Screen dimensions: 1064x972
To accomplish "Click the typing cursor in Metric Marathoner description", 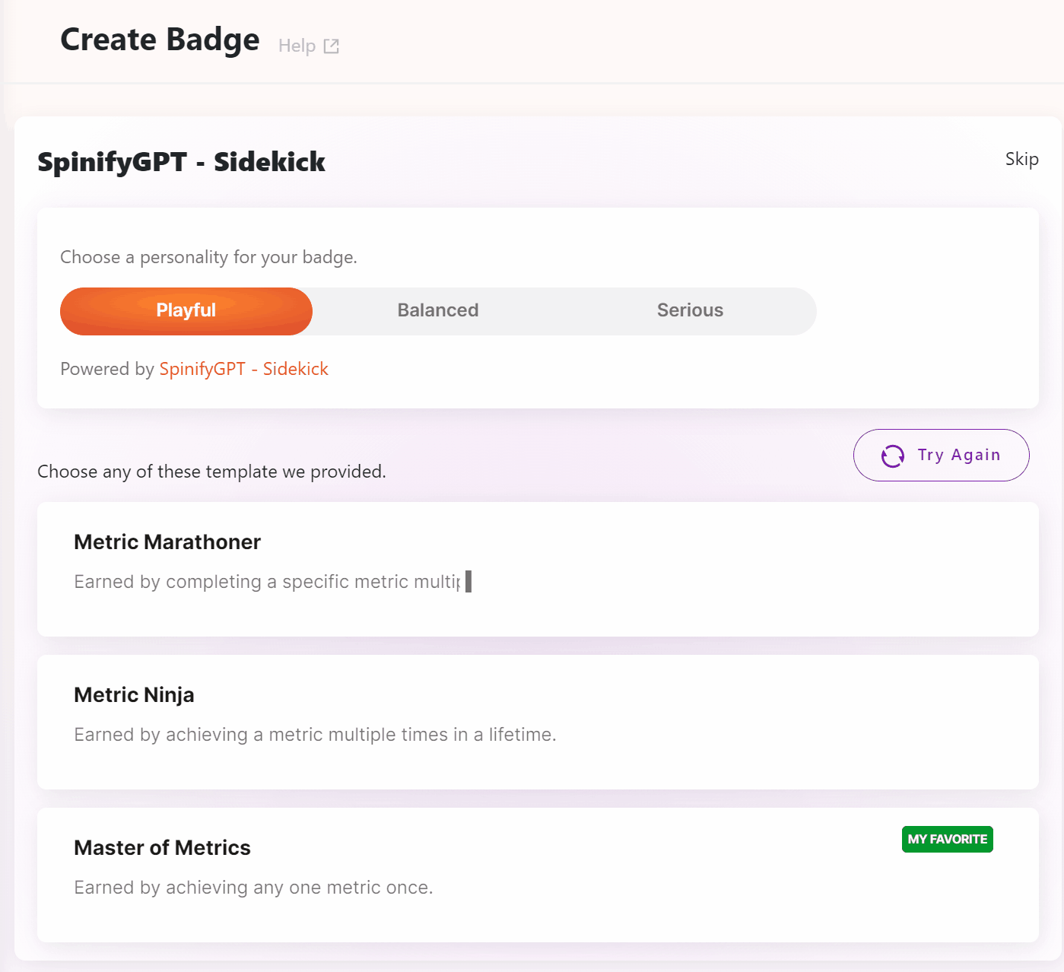I will tap(469, 582).
